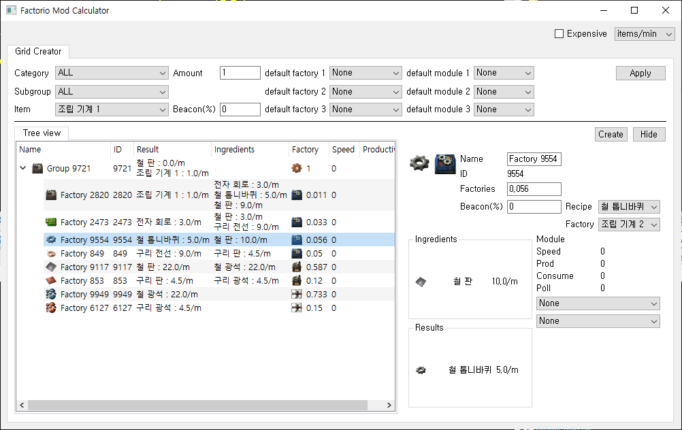Open the items/min units dropdown
The image size is (682, 430).
pyautogui.click(x=644, y=33)
